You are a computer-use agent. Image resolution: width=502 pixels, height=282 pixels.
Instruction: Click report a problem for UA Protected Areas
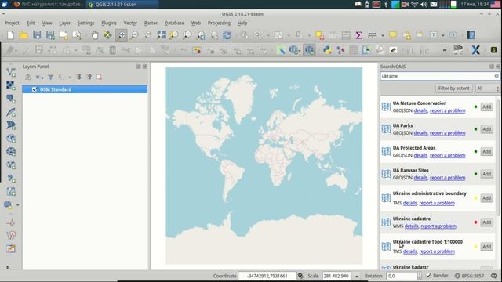pos(447,155)
